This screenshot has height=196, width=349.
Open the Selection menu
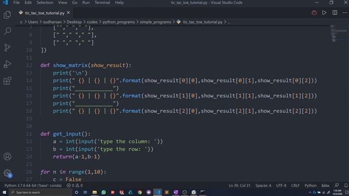pos(45,2)
